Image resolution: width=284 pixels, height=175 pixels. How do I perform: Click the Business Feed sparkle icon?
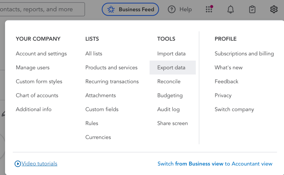111,9
